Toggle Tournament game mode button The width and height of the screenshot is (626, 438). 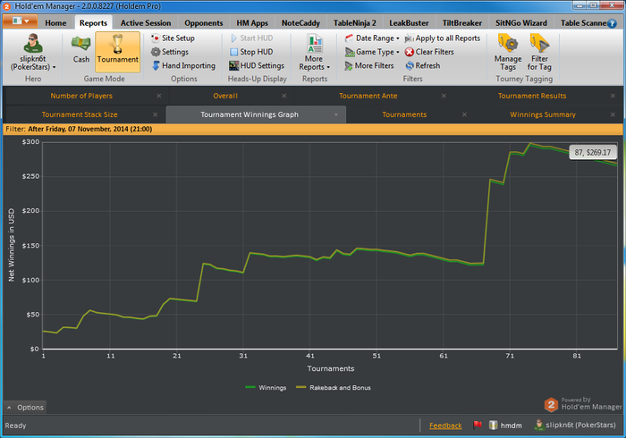pos(118,52)
